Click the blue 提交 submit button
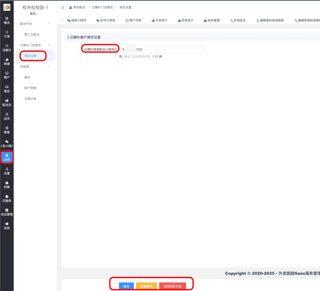 (126, 286)
